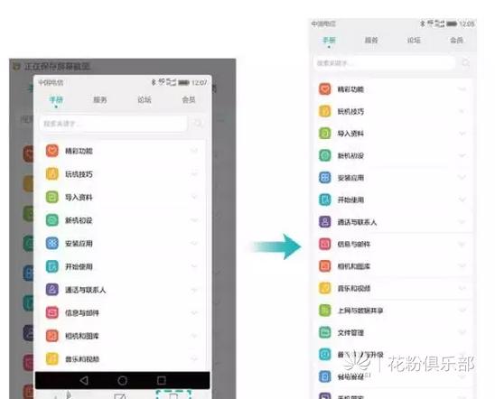Open 音乐和视频 label in left screenshot
This screenshot has height=399, width=495.
[82, 359]
